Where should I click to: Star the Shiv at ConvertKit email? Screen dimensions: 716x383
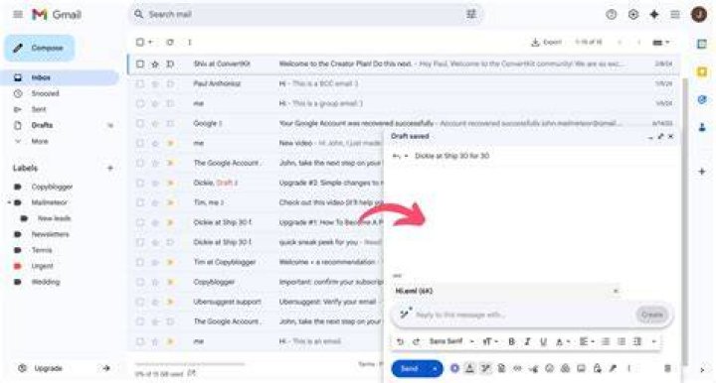[155, 64]
